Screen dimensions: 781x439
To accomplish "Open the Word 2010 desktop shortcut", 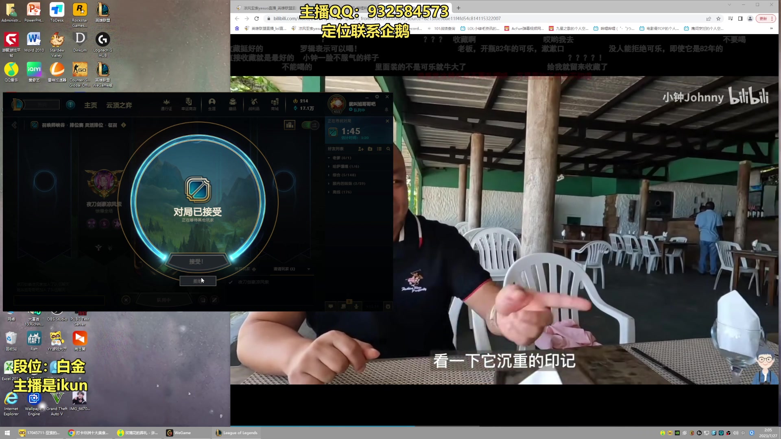I will tap(34, 42).
